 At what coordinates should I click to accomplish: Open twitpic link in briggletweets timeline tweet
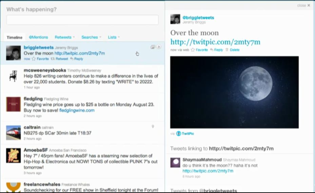80,53
